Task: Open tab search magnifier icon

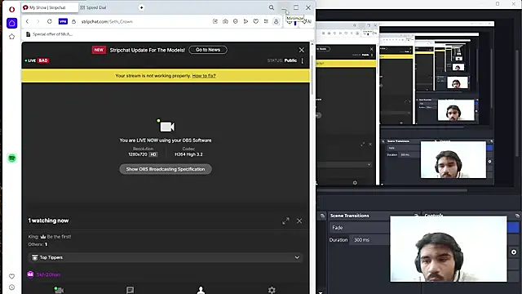Action: pos(272,7)
